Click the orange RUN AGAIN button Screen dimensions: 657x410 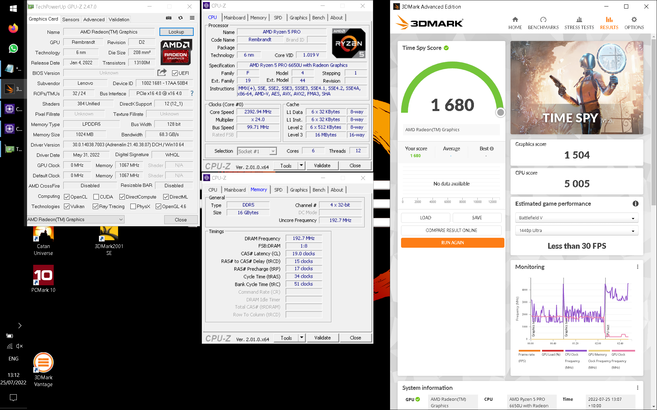pyautogui.click(x=452, y=243)
